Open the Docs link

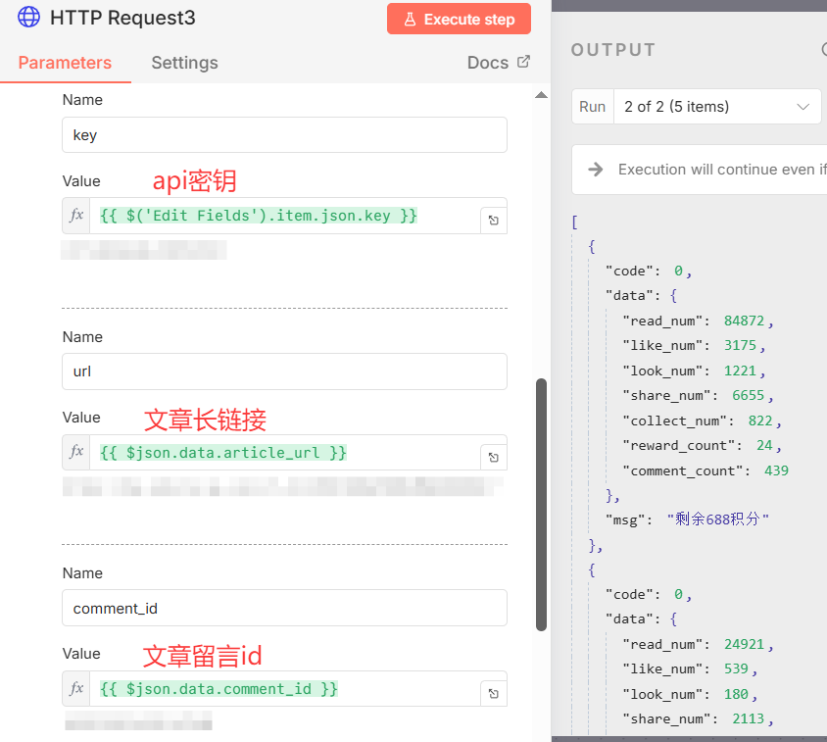coord(498,63)
